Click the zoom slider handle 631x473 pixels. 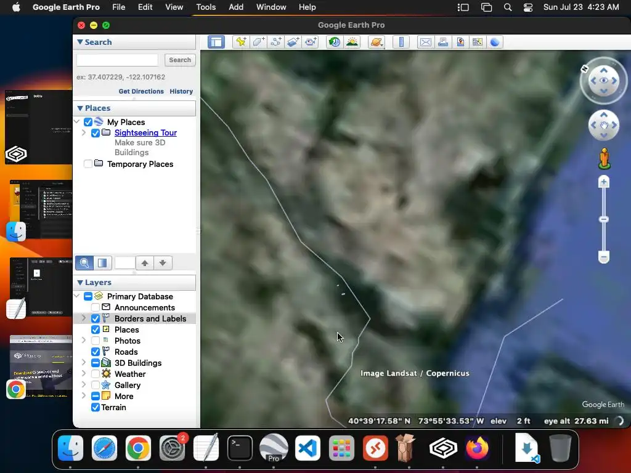[604, 220]
